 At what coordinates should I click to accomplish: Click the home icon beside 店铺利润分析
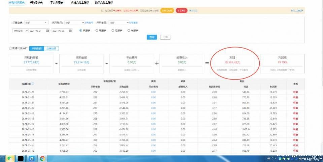click(10, 48)
